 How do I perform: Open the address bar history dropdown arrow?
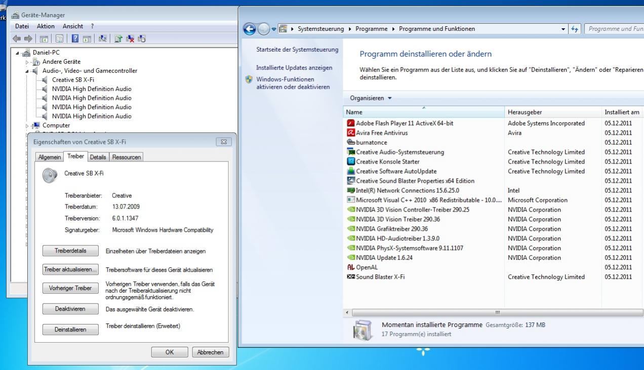pos(564,29)
